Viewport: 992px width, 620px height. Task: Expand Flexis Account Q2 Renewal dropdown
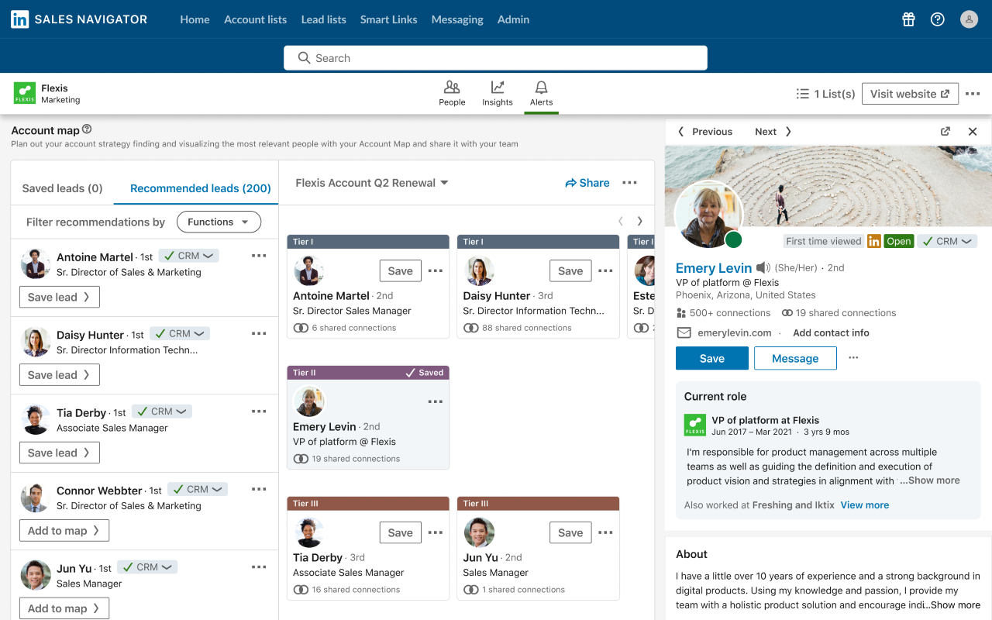372,183
